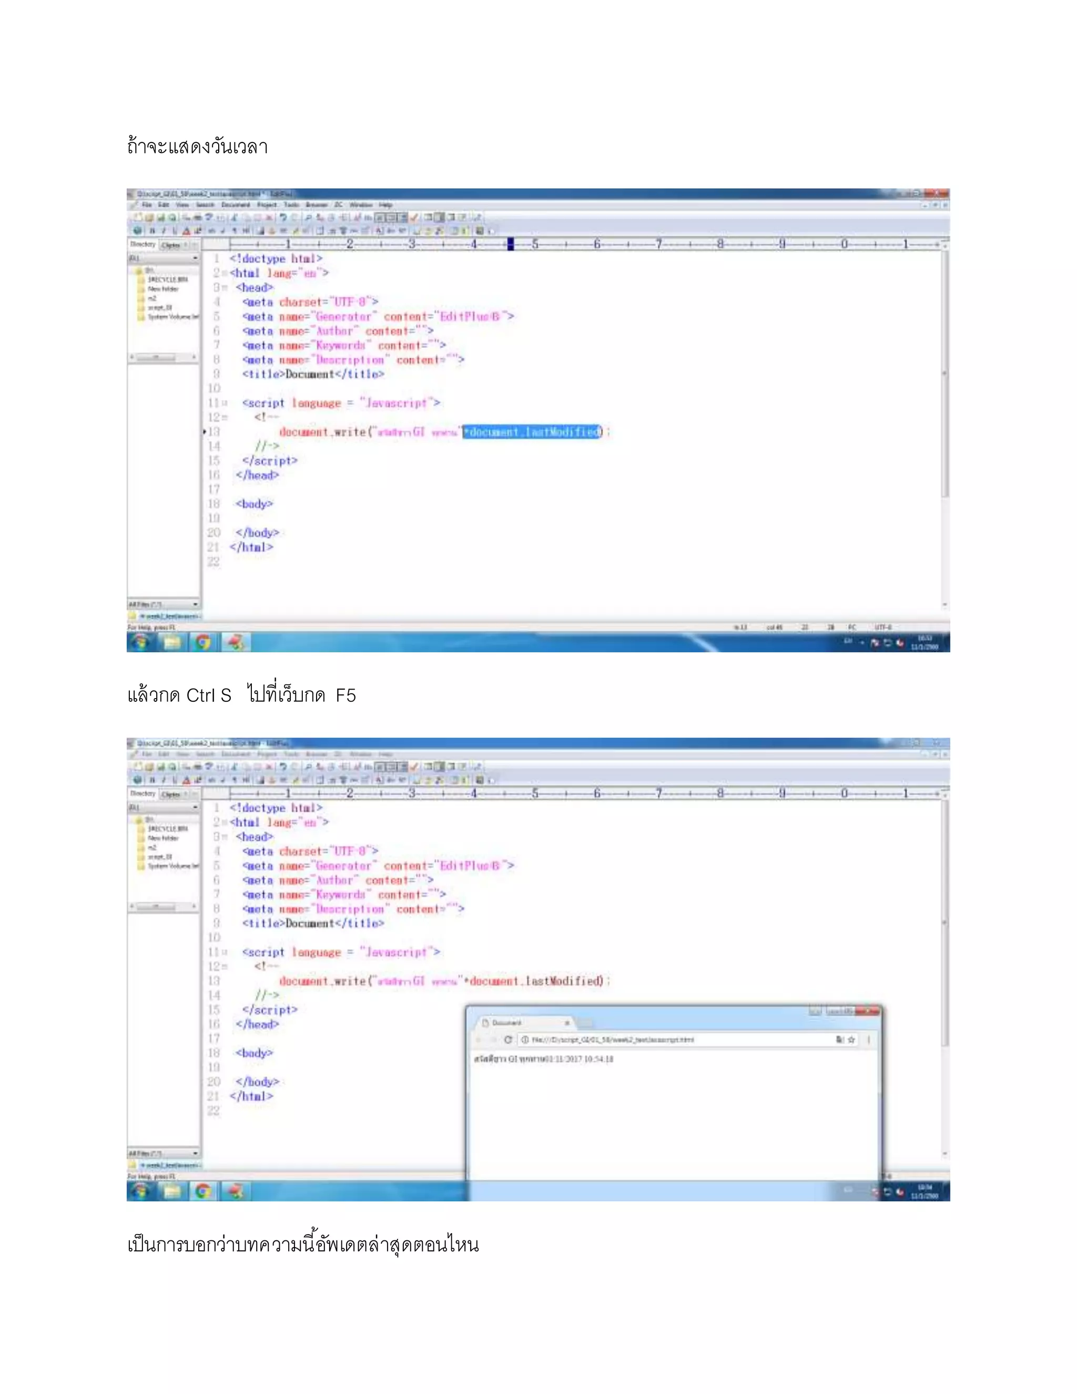Click Undo icon in highlighted-code EditPlus toolbar

point(282,218)
